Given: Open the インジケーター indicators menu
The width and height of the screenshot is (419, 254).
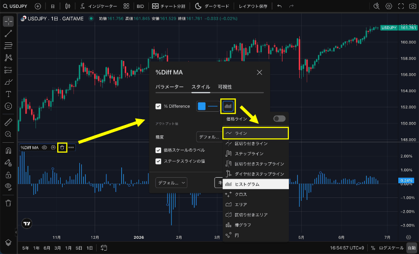Looking at the screenshot, I should point(99,6).
